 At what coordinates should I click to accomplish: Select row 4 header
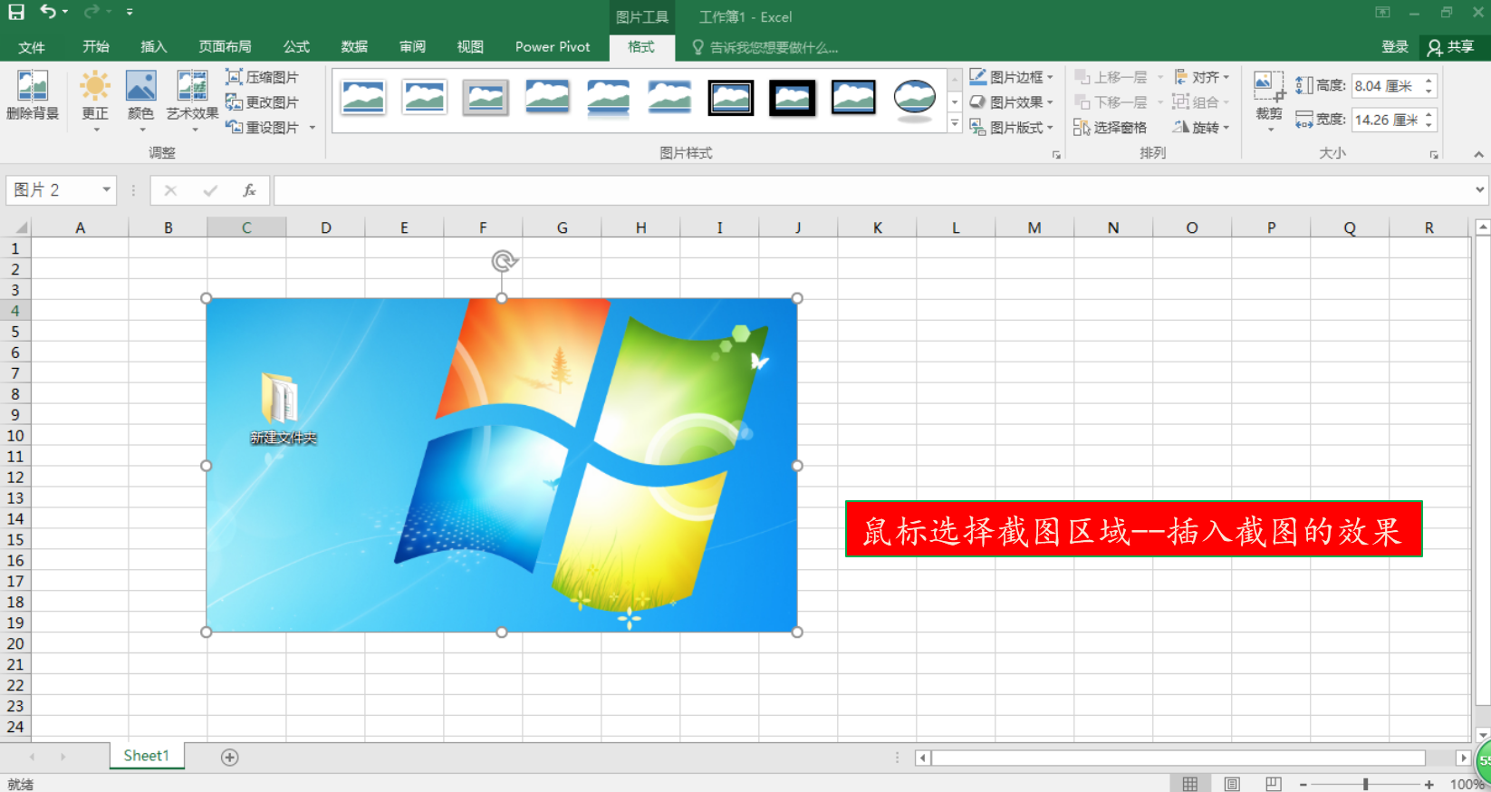click(15, 311)
